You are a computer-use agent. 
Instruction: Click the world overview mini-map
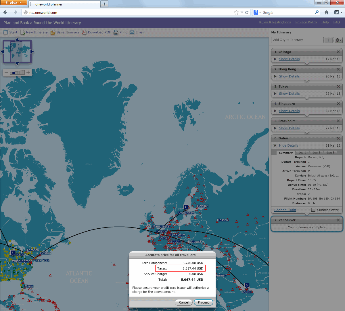coord(17,52)
